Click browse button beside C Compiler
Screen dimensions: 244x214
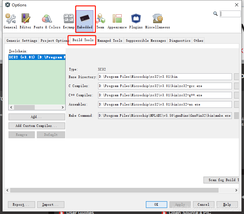(x=237, y=86)
